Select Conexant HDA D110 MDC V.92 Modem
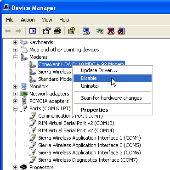Viewport: 170px width, 170px height. pyautogui.click(x=81, y=64)
